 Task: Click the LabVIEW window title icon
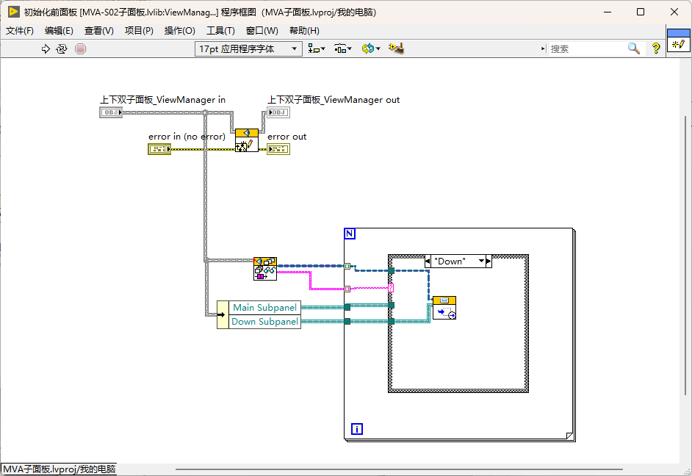click(14, 12)
